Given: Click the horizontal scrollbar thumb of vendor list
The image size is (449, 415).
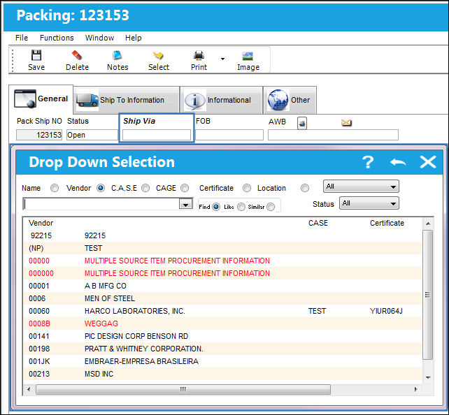Looking at the screenshot, I should [x=183, y=389].
